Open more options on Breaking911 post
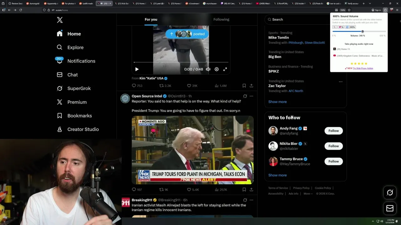 click(251, 200)
